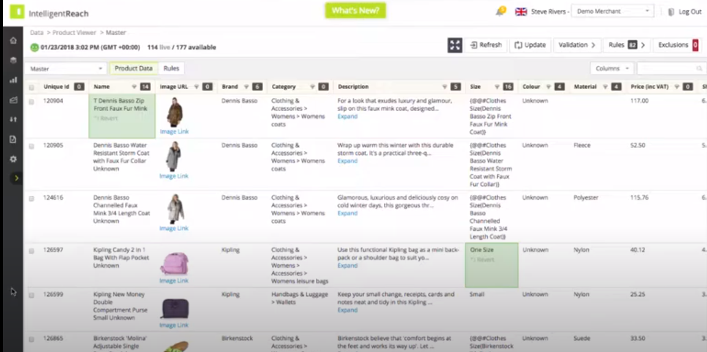Check the row 120905 checkbox
Viewport: 707px width, 352px height.
[x=32, y=146]
